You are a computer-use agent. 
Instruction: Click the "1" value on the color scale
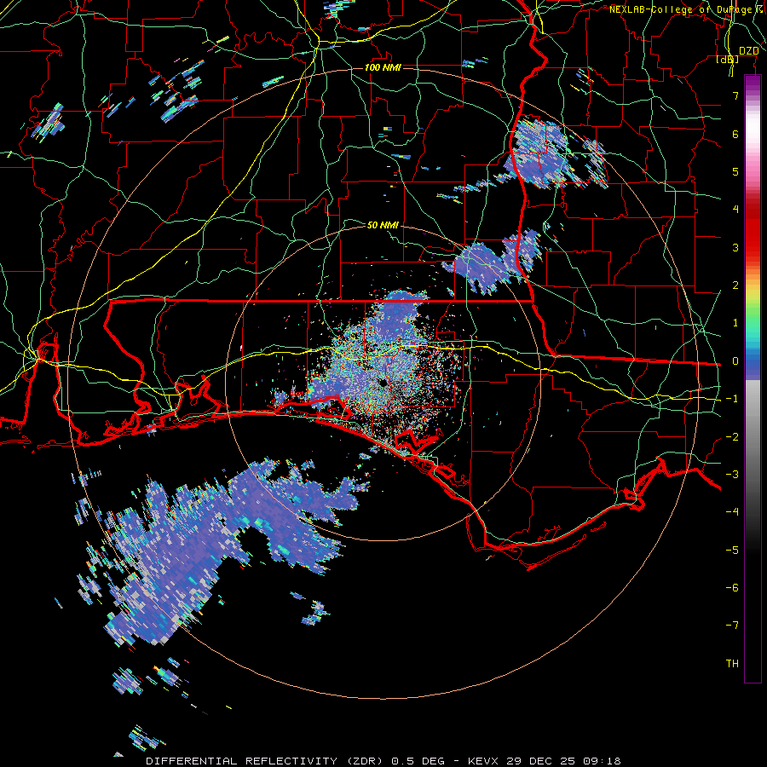pyautogui.click(x=735, y=323)
